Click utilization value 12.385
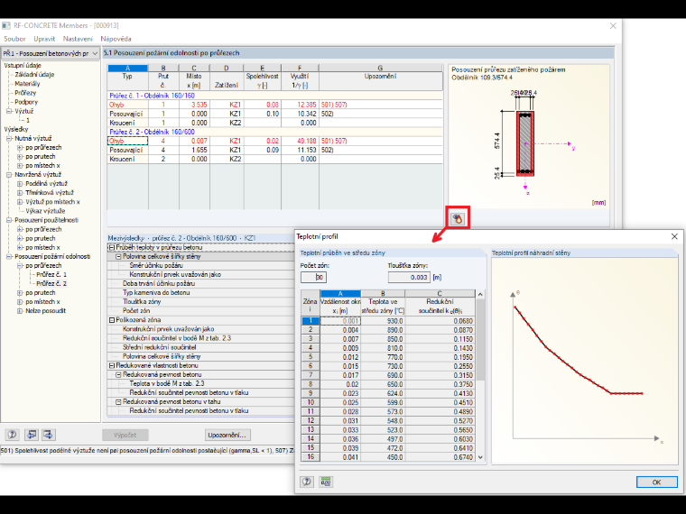The image size is (686, 514). [300, 105]
